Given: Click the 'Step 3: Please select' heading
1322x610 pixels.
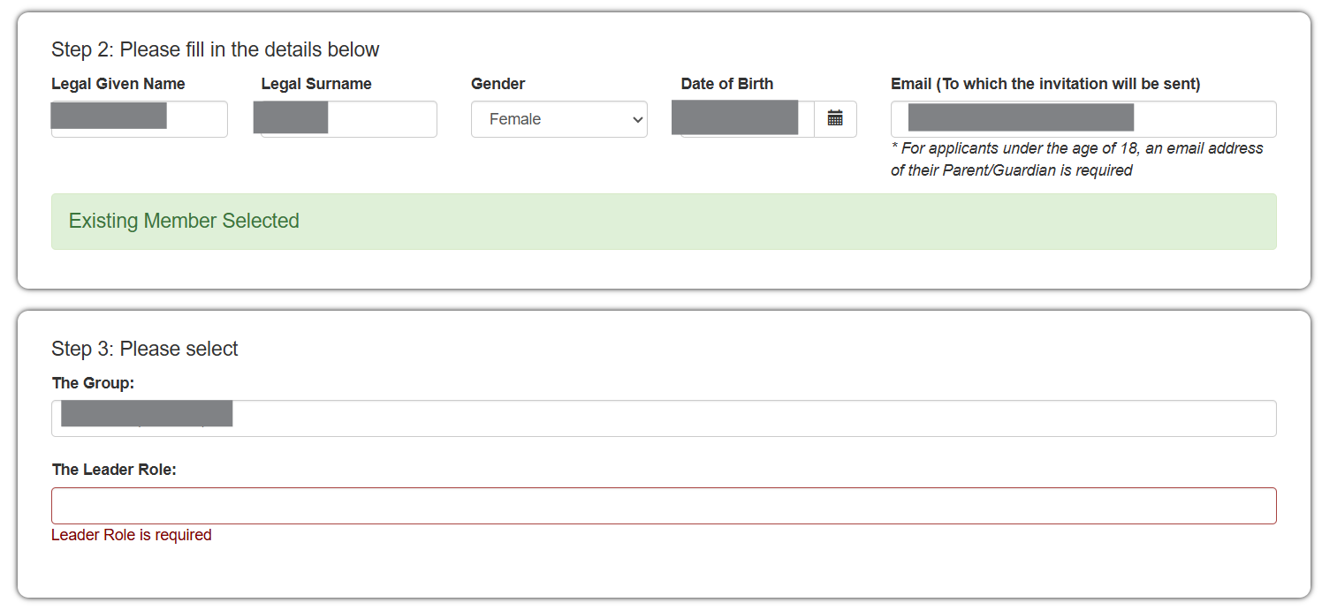Looking at the screenshot, I should click(x=144, y=349).
